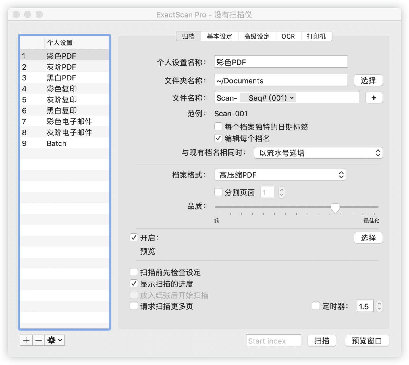409x365 pixels.
Task: Click 选择 button beside folder name
Action: click(x=368, y=80)
